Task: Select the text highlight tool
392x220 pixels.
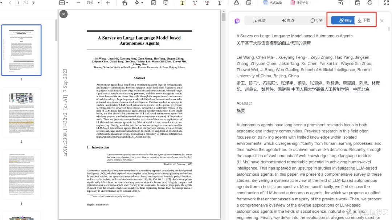Action: 183,3
